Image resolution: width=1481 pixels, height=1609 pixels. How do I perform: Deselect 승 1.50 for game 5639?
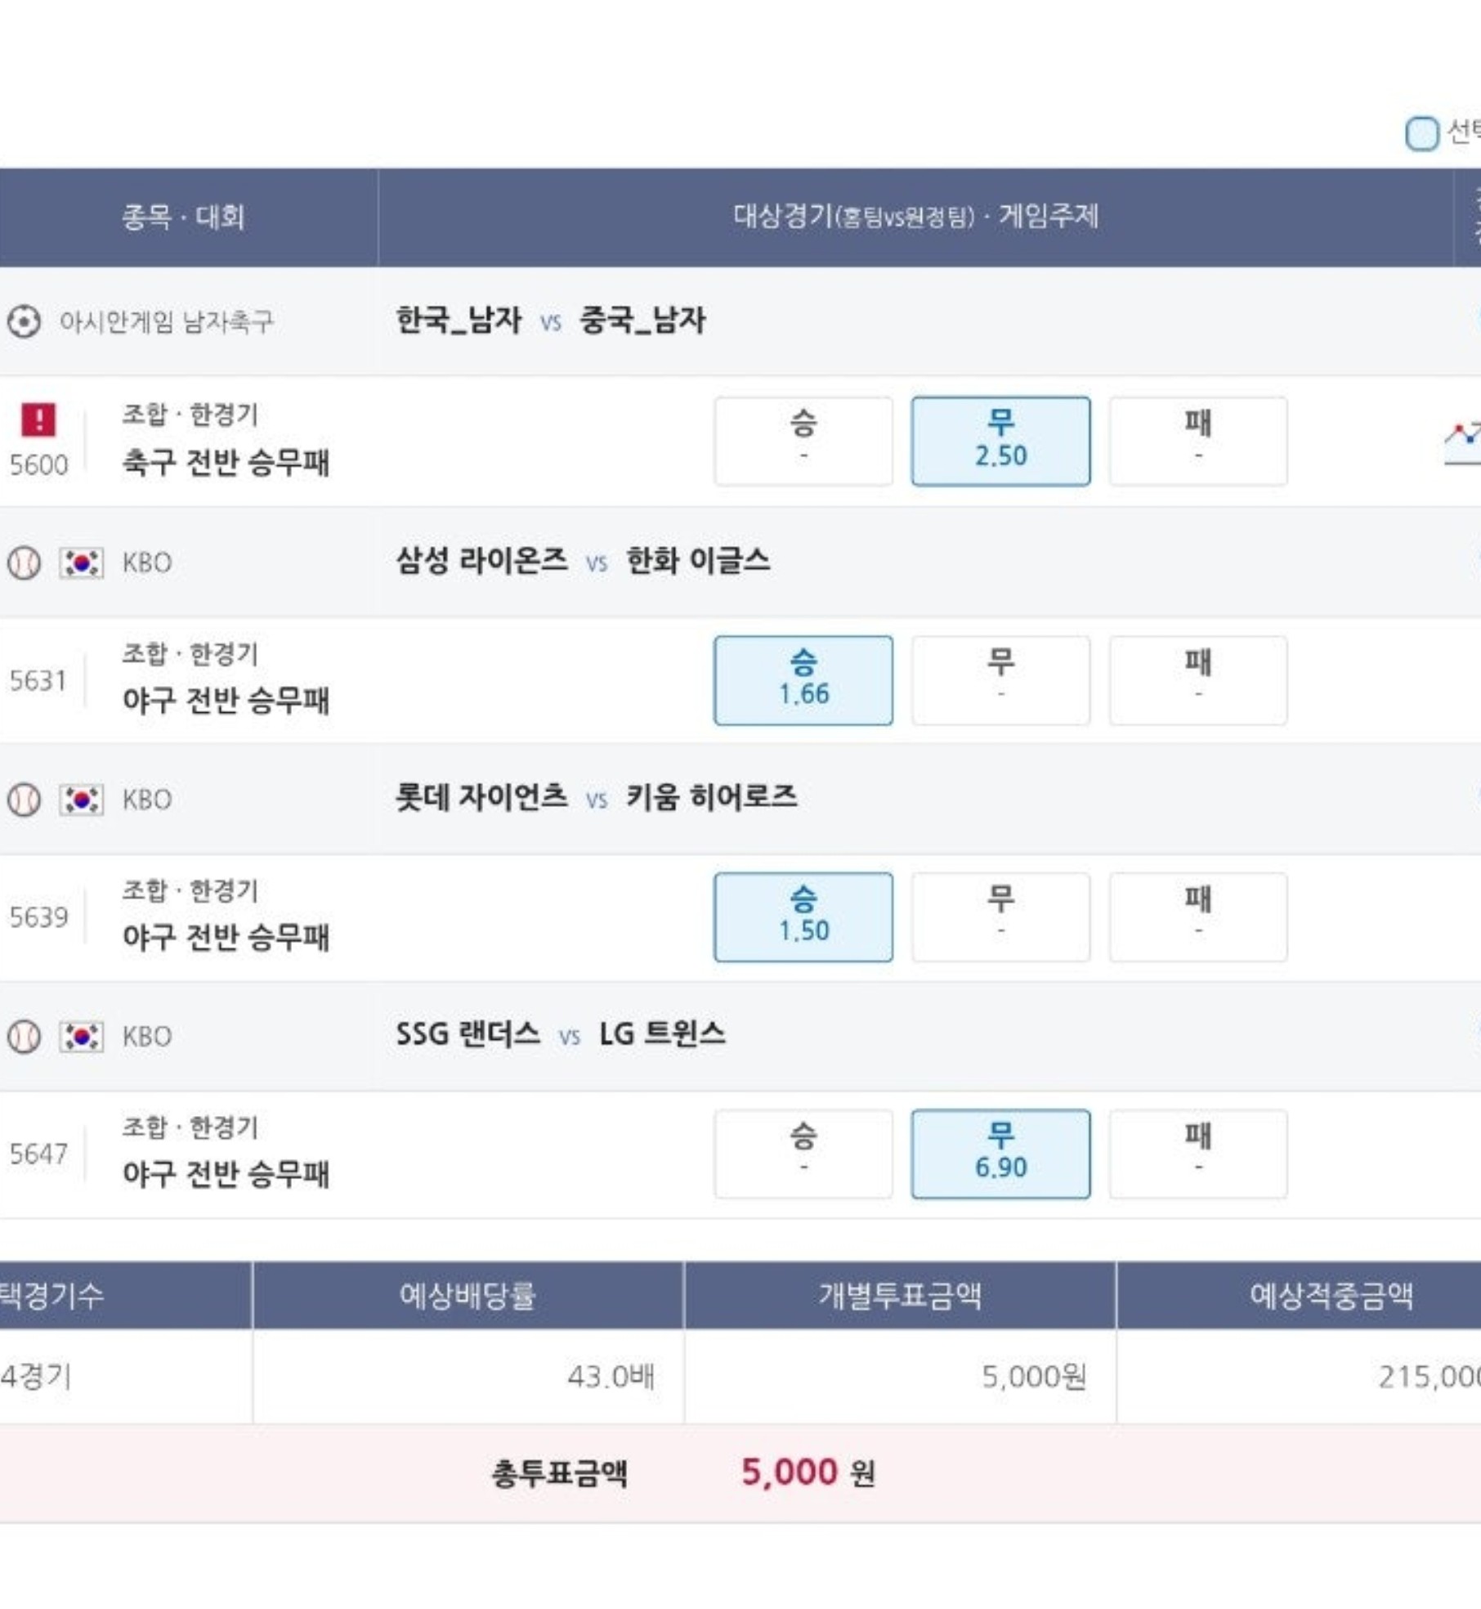point(803,917)
